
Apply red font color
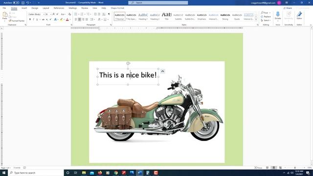click(x=67, y=20)
